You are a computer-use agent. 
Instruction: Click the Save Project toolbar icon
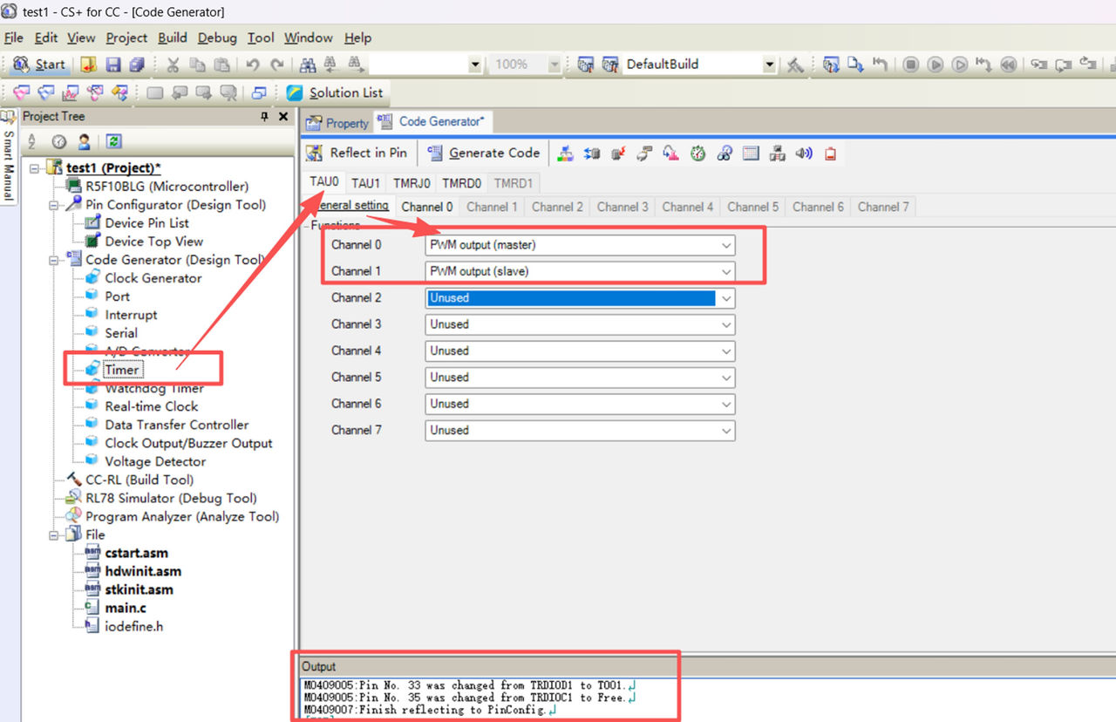[113, 65]
